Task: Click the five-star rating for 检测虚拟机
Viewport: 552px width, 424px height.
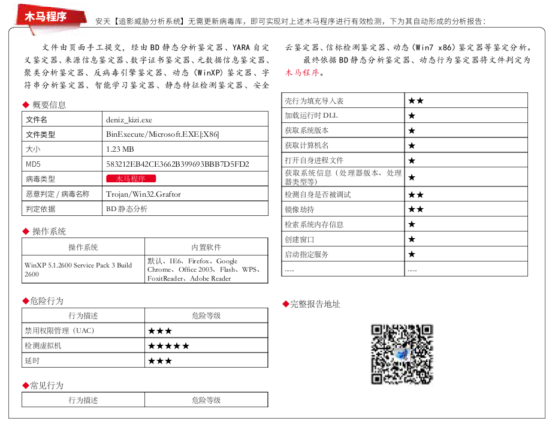Action: tap(168, 345)
